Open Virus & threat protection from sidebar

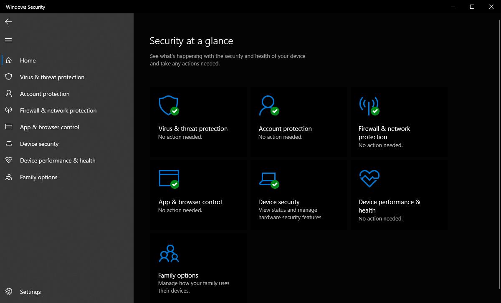coord(67,77)
